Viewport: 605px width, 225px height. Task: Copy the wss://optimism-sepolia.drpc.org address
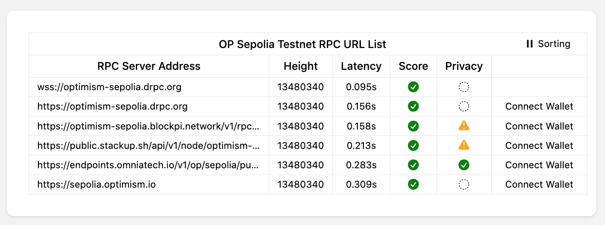[109, 87]
